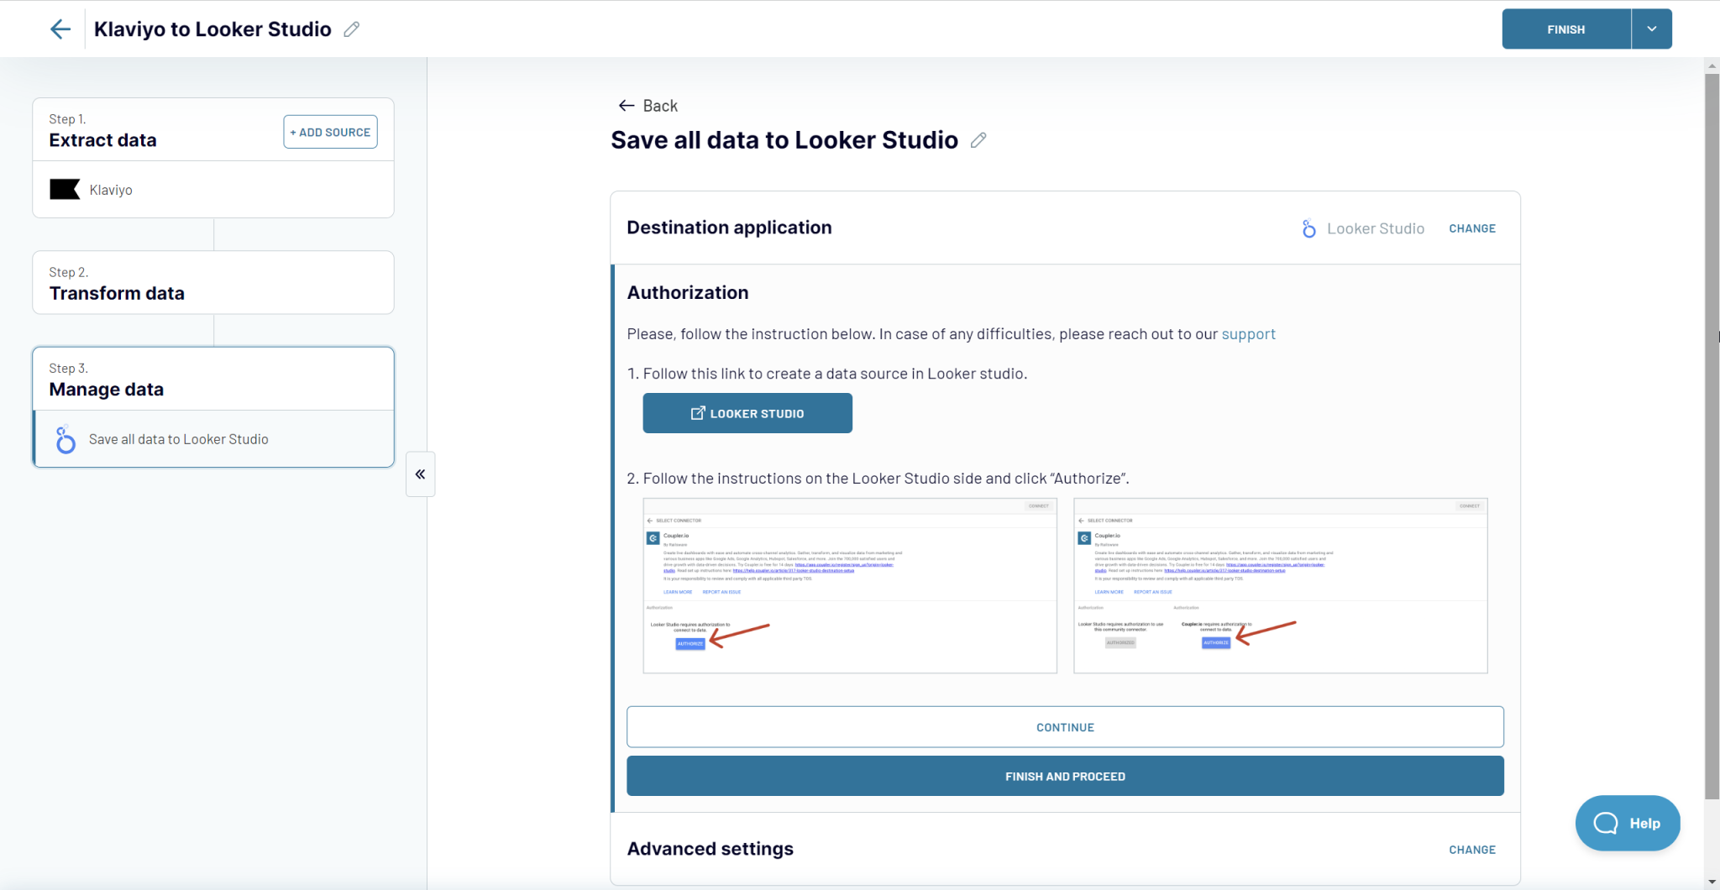Change the Advanced settings
This screenshot has height=890, width=1720.
tap(1472, 849)
